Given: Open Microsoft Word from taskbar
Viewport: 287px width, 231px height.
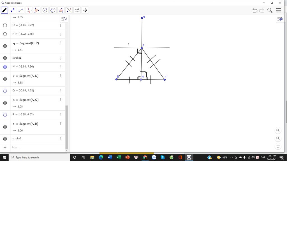Looking at the screenshot, I should [110, 157].
